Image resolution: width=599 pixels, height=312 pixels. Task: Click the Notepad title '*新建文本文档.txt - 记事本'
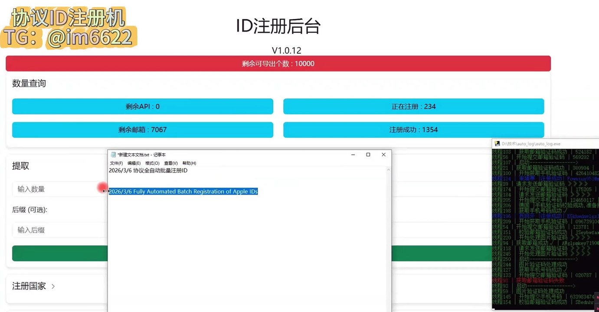point(141,155)
